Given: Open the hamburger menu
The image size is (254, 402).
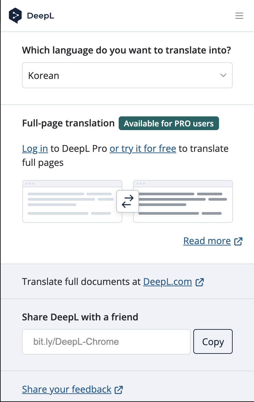Looking at the screenshot, I should (x=239, y=16).
